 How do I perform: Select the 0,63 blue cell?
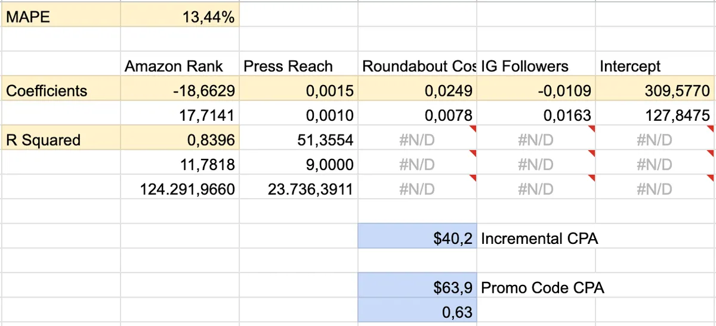point(417,311)
